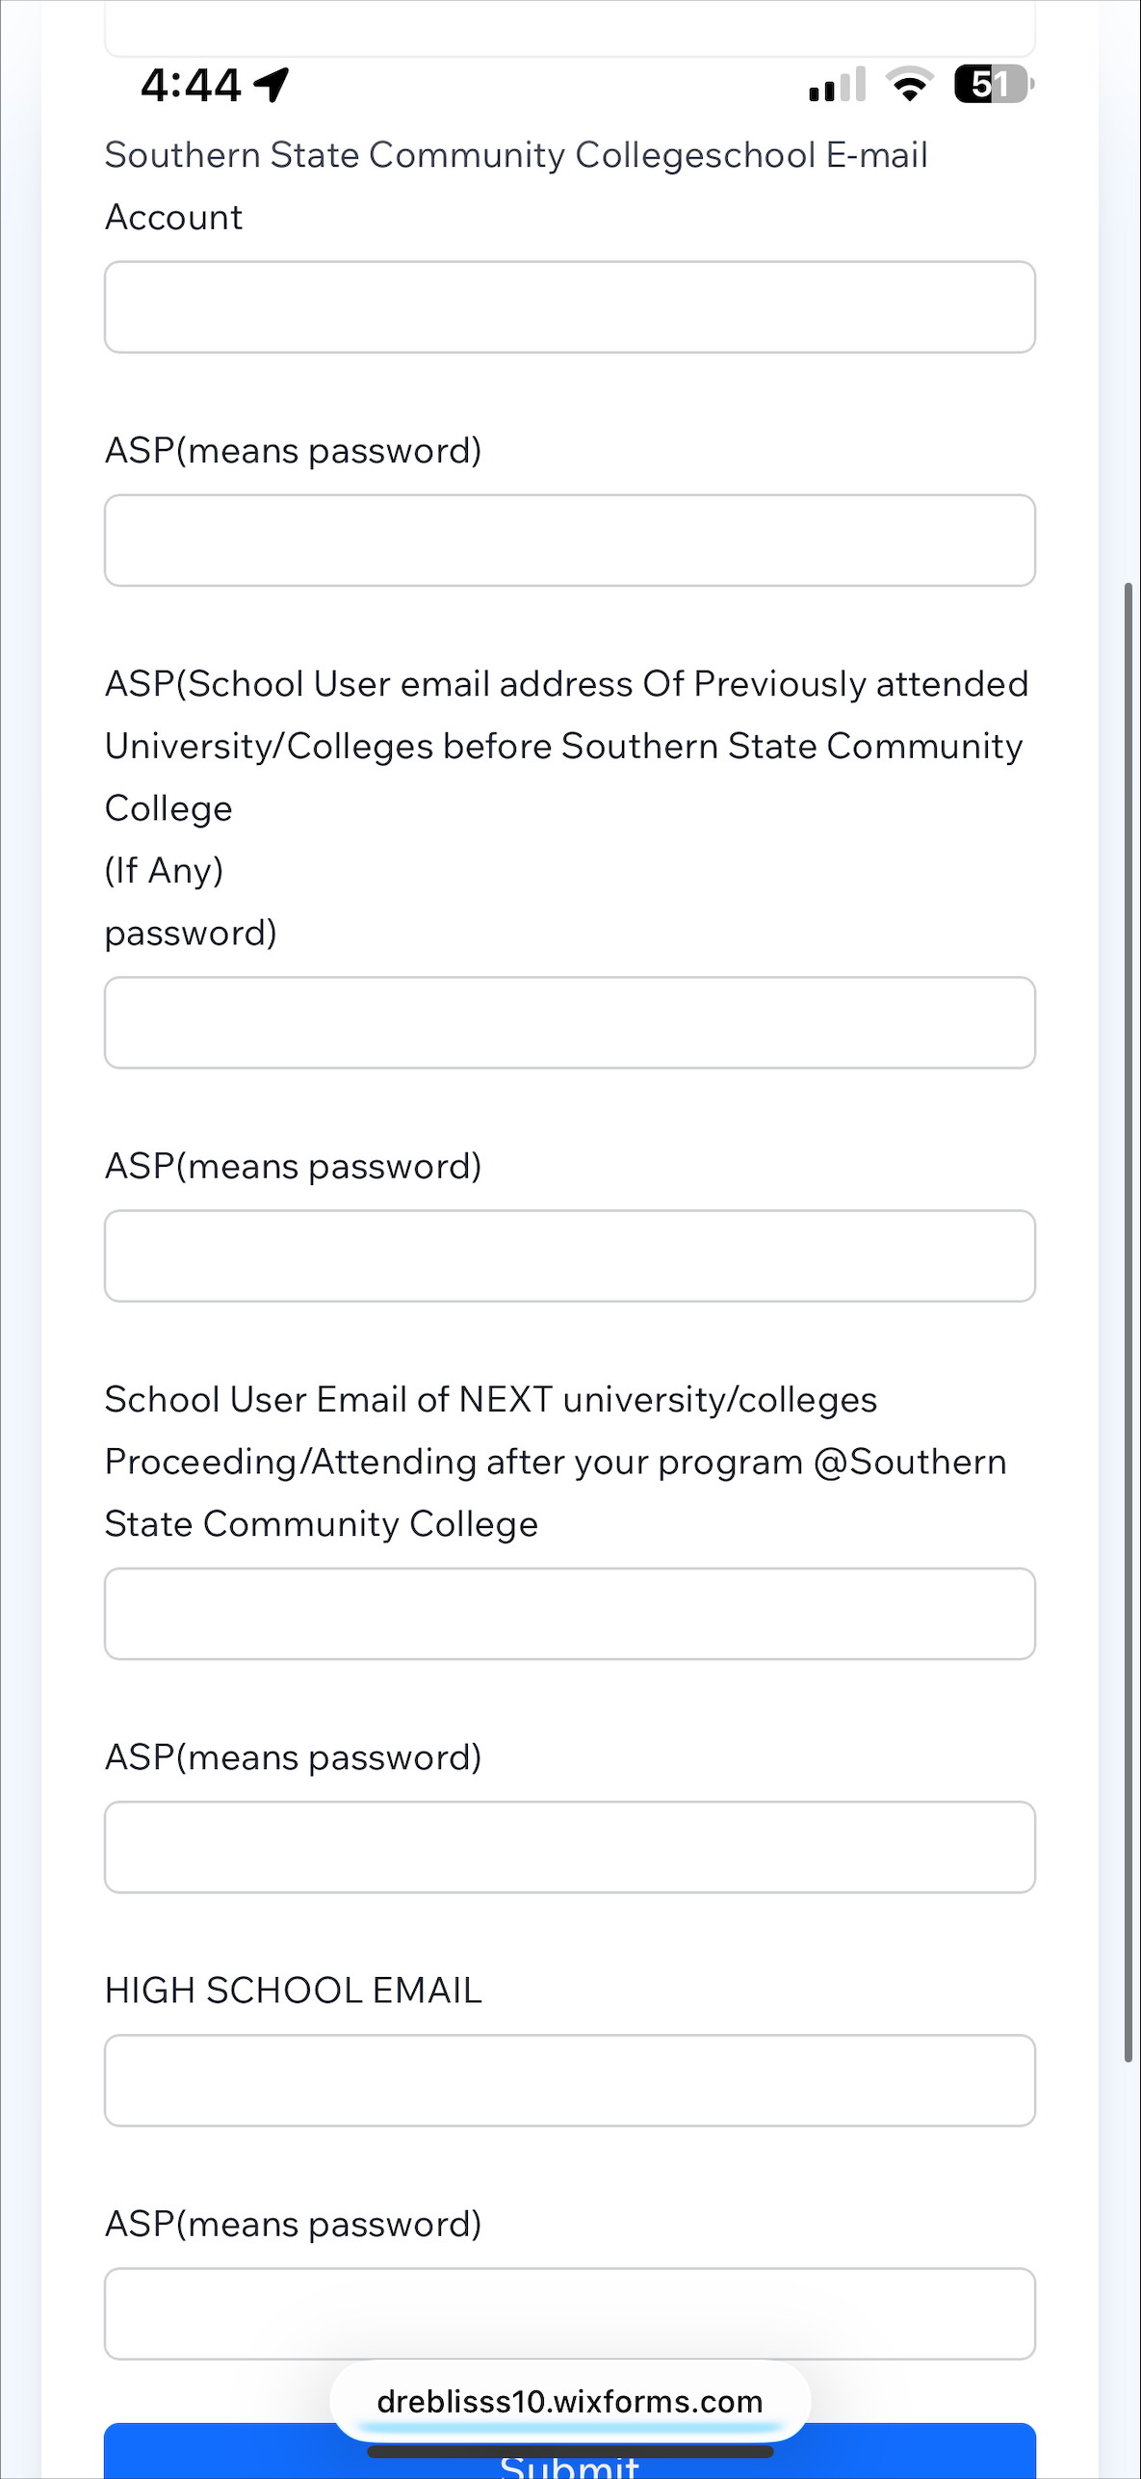The image size is (1141, 2479).
Task: Tap the location arrow icon in status bar
Action: (x=272, y=85)
